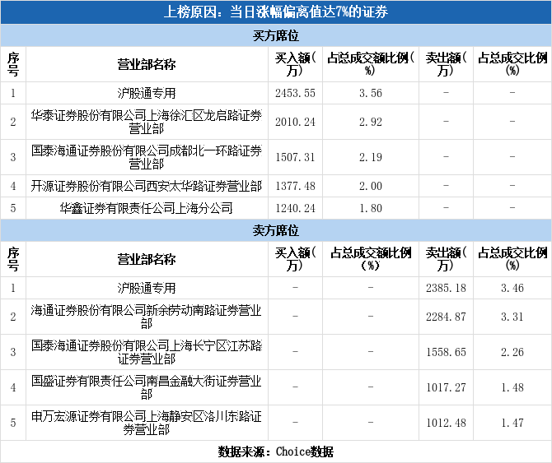
Task: Click the sell percentage 1.48
Action: pos(512,387)
